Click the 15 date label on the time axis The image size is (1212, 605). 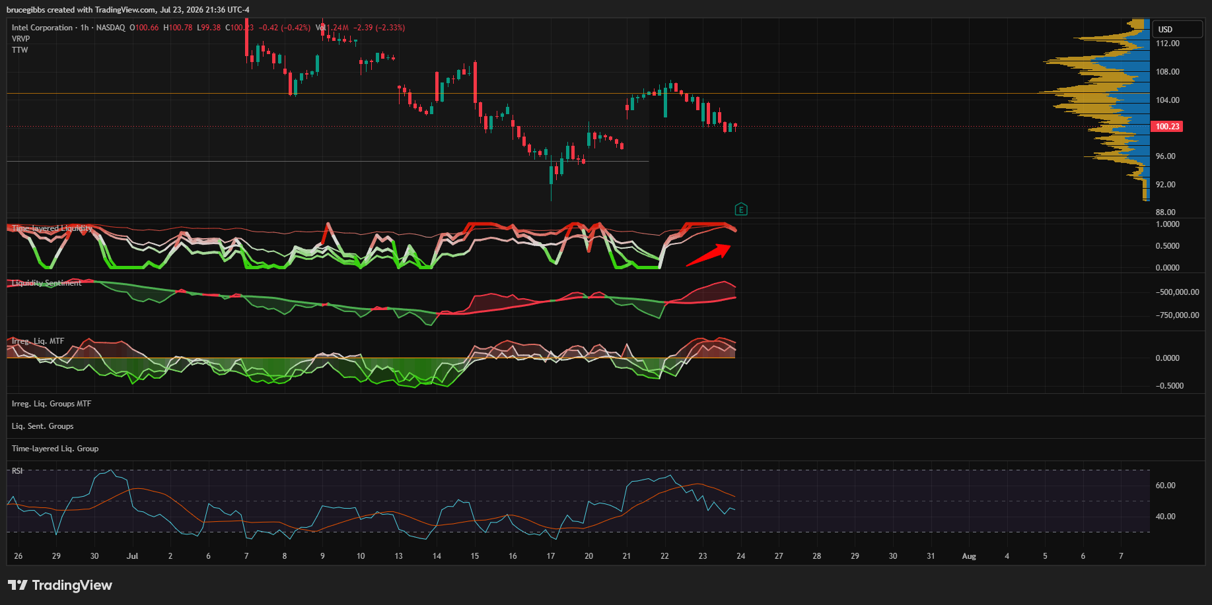tap(475, 556)
